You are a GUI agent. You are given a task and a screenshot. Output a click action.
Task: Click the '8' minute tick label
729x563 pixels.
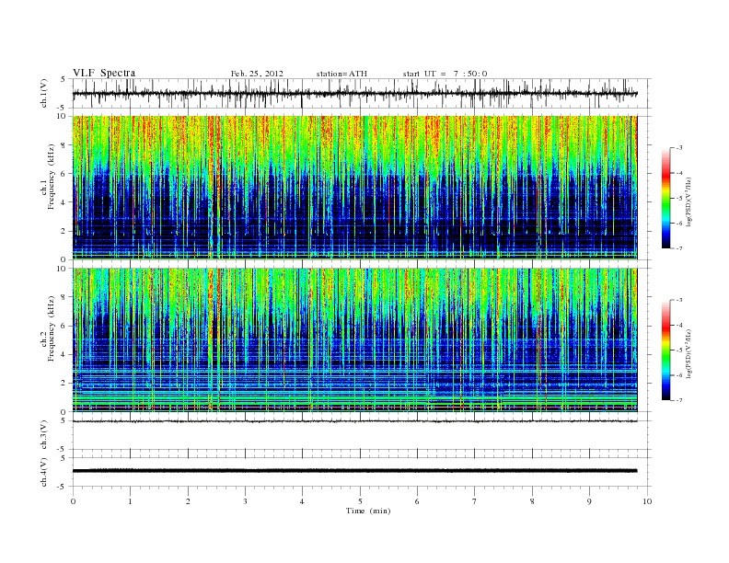click(532, 501)
